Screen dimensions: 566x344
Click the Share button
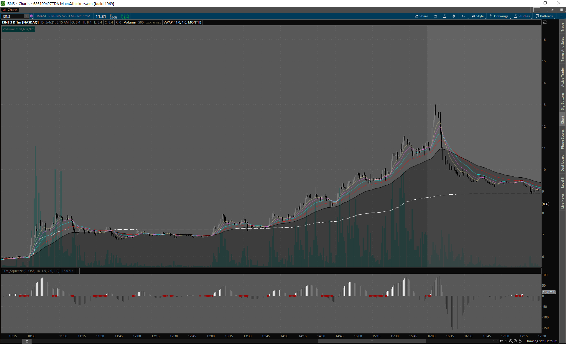coord(421,16)
